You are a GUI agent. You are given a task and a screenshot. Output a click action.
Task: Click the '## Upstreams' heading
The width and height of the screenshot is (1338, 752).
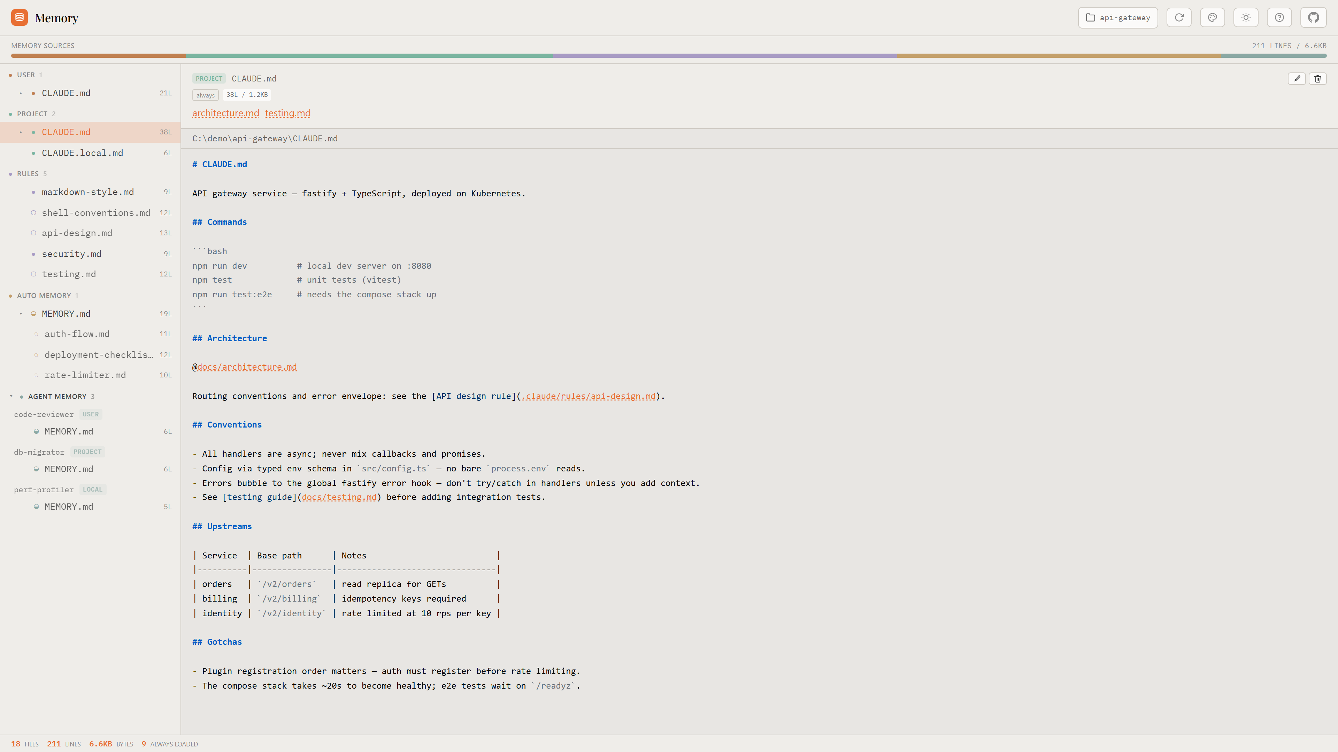(x=222, y=526)
